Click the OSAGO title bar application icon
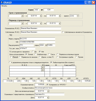 pyautogui.click(x=2, y=3)
